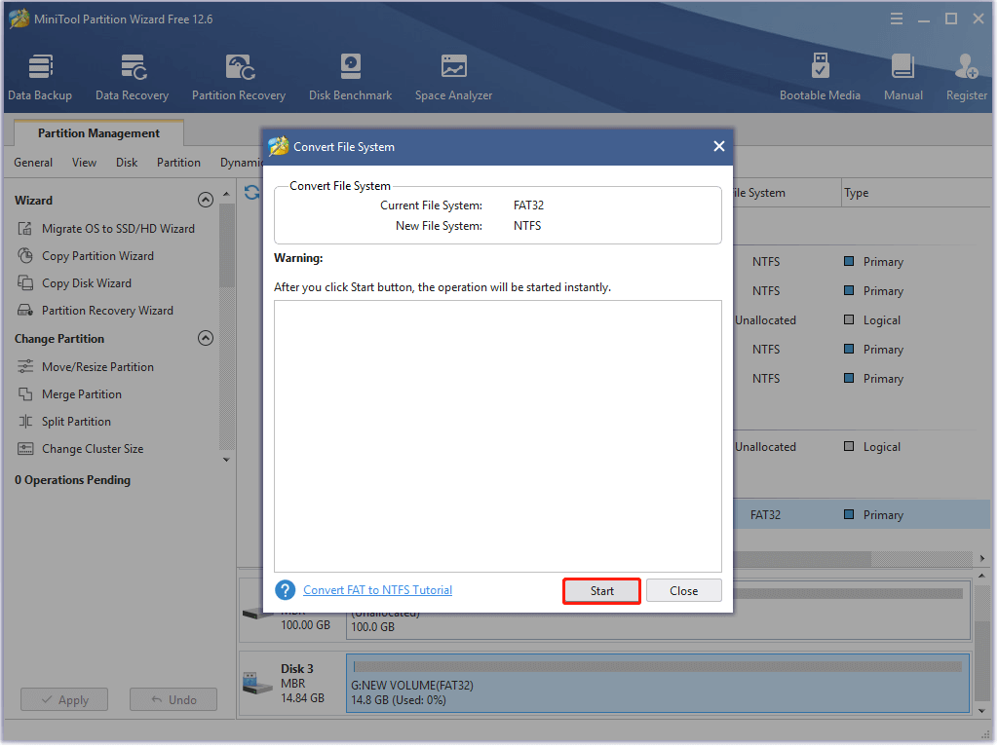
Task: Open the View menu
Action: pyautogui.click(x=84, y=163)
